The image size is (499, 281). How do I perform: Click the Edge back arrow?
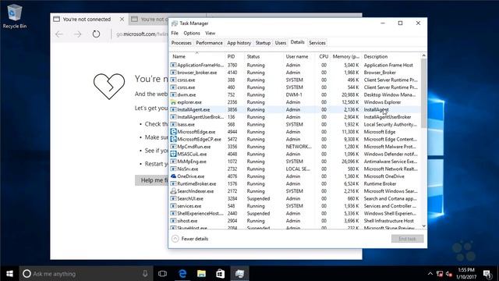pyautogui.click(x=59, y=34)
